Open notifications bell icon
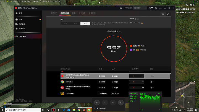Screen dimensions: 199x112 pos(156,8)
